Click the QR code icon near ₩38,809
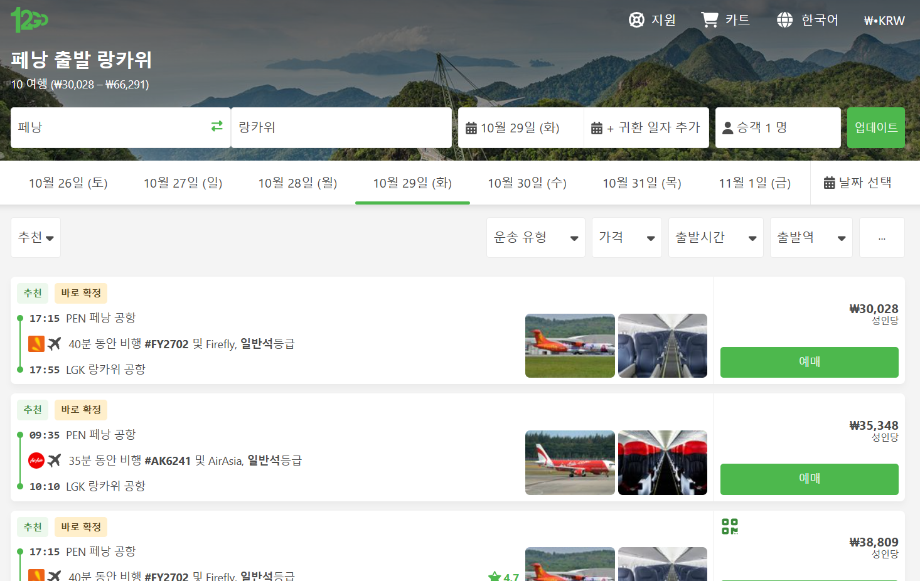The height and width of the screenshot is (581, 920). (730, 526)
